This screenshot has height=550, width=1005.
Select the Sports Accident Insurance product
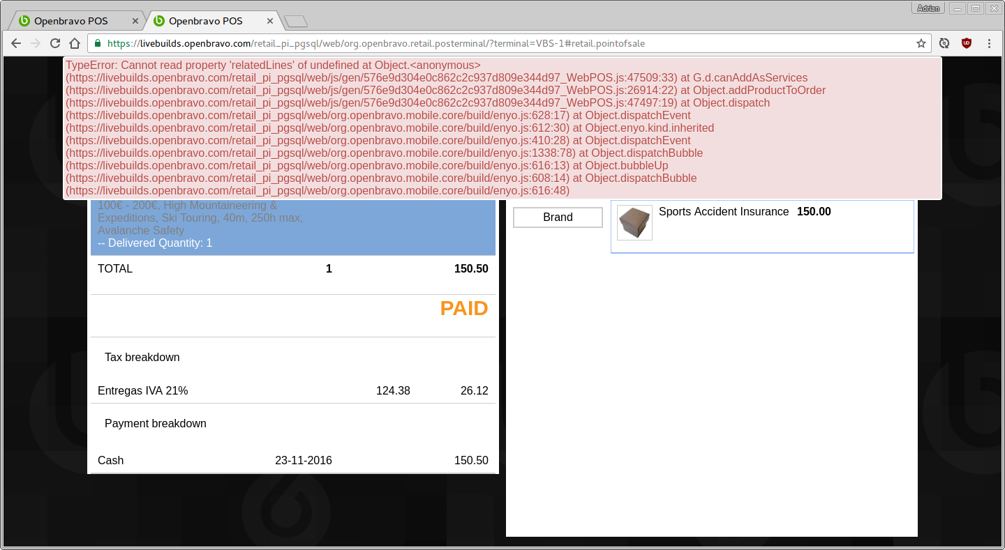click(762, 227)
